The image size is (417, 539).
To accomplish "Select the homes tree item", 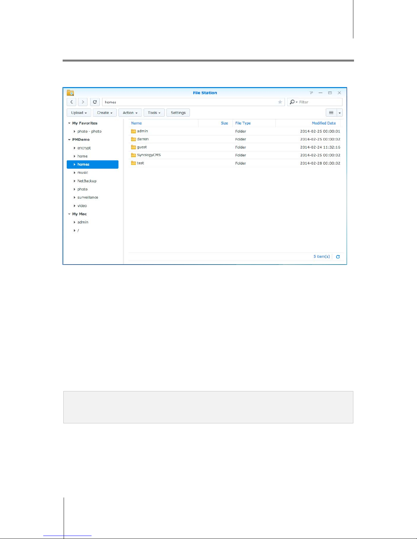I will 93,164.
